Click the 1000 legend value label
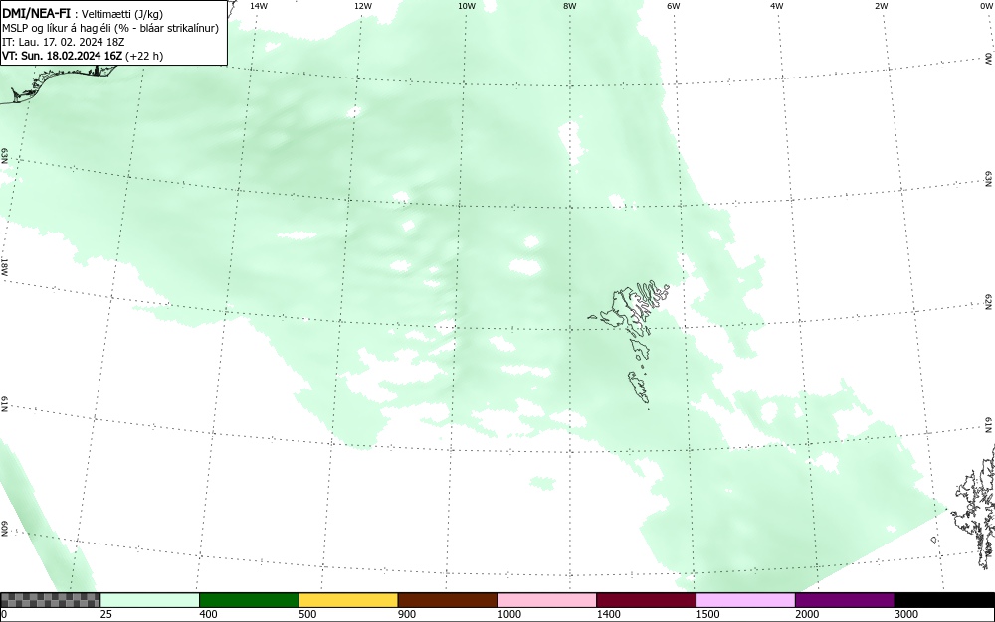Viewport: 995px width, 622px height. click(x=508, y=614)
